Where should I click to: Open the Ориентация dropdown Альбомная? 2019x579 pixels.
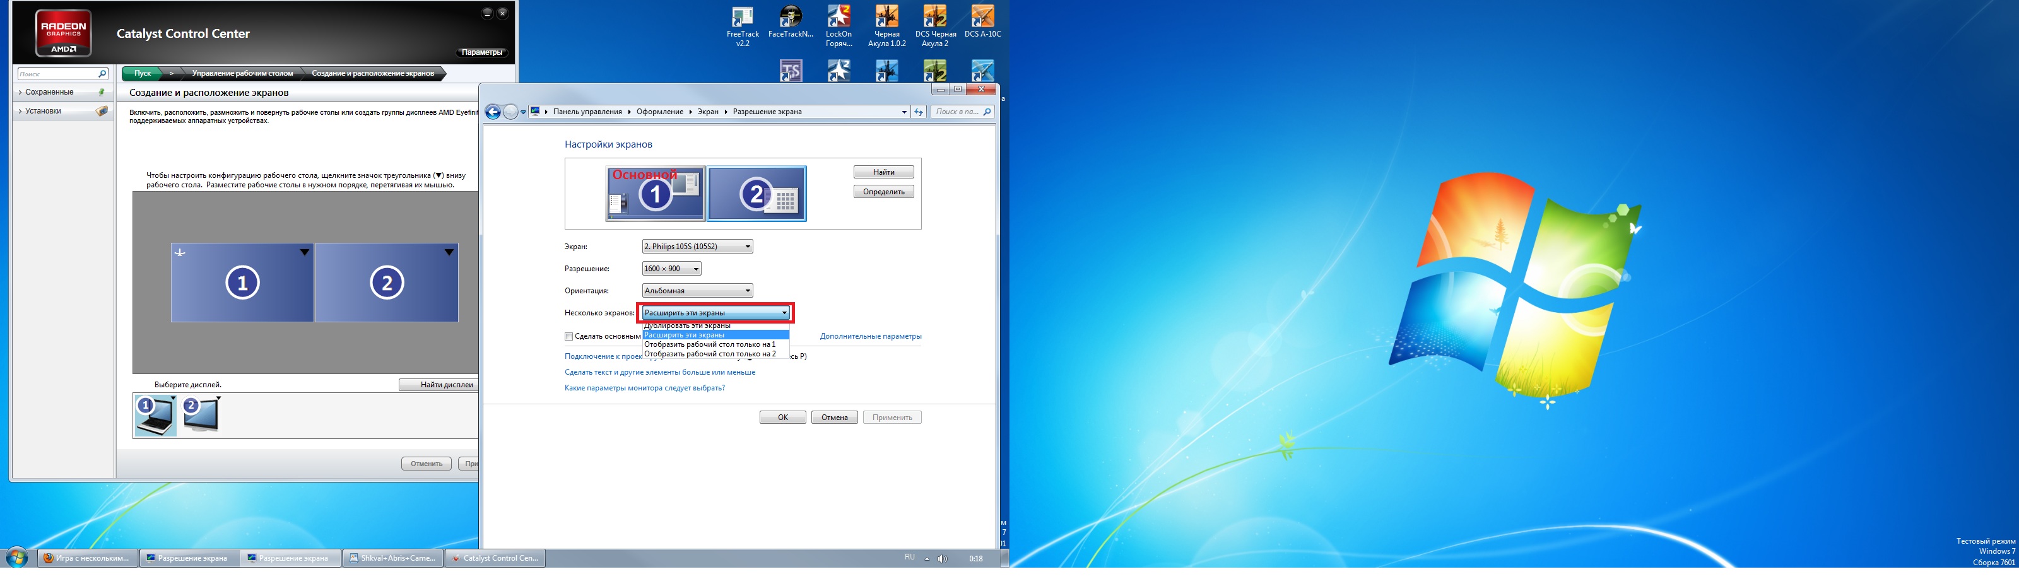(698, 291)
